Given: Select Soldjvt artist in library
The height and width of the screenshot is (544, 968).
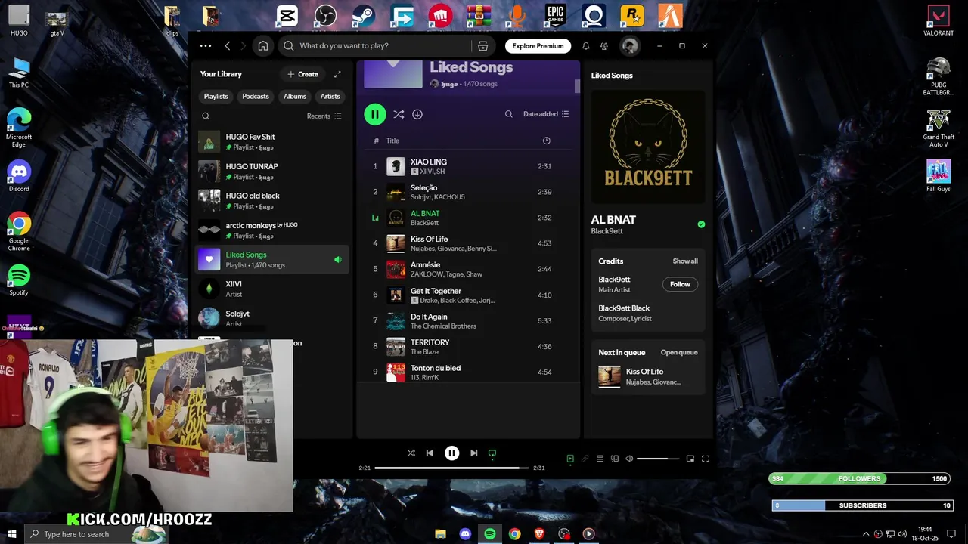Looking at the screenshot, I should 272,318.
